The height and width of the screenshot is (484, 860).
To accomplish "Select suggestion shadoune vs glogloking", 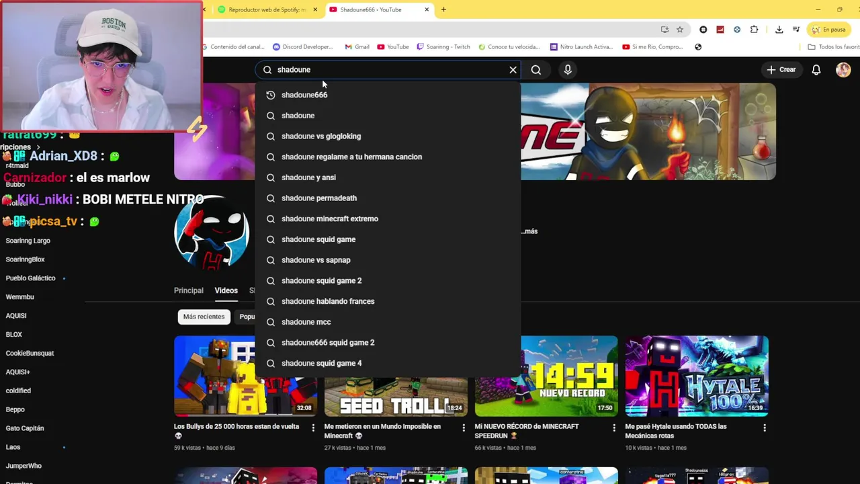I will tap(388, 136).
